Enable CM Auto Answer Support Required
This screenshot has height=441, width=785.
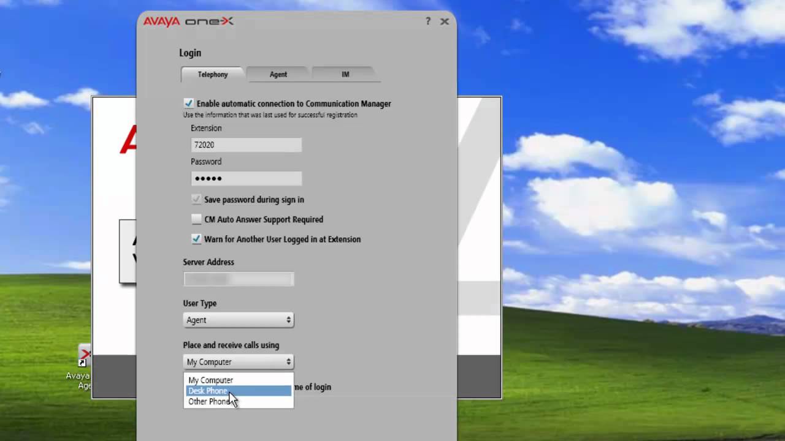tap(196, 219)
